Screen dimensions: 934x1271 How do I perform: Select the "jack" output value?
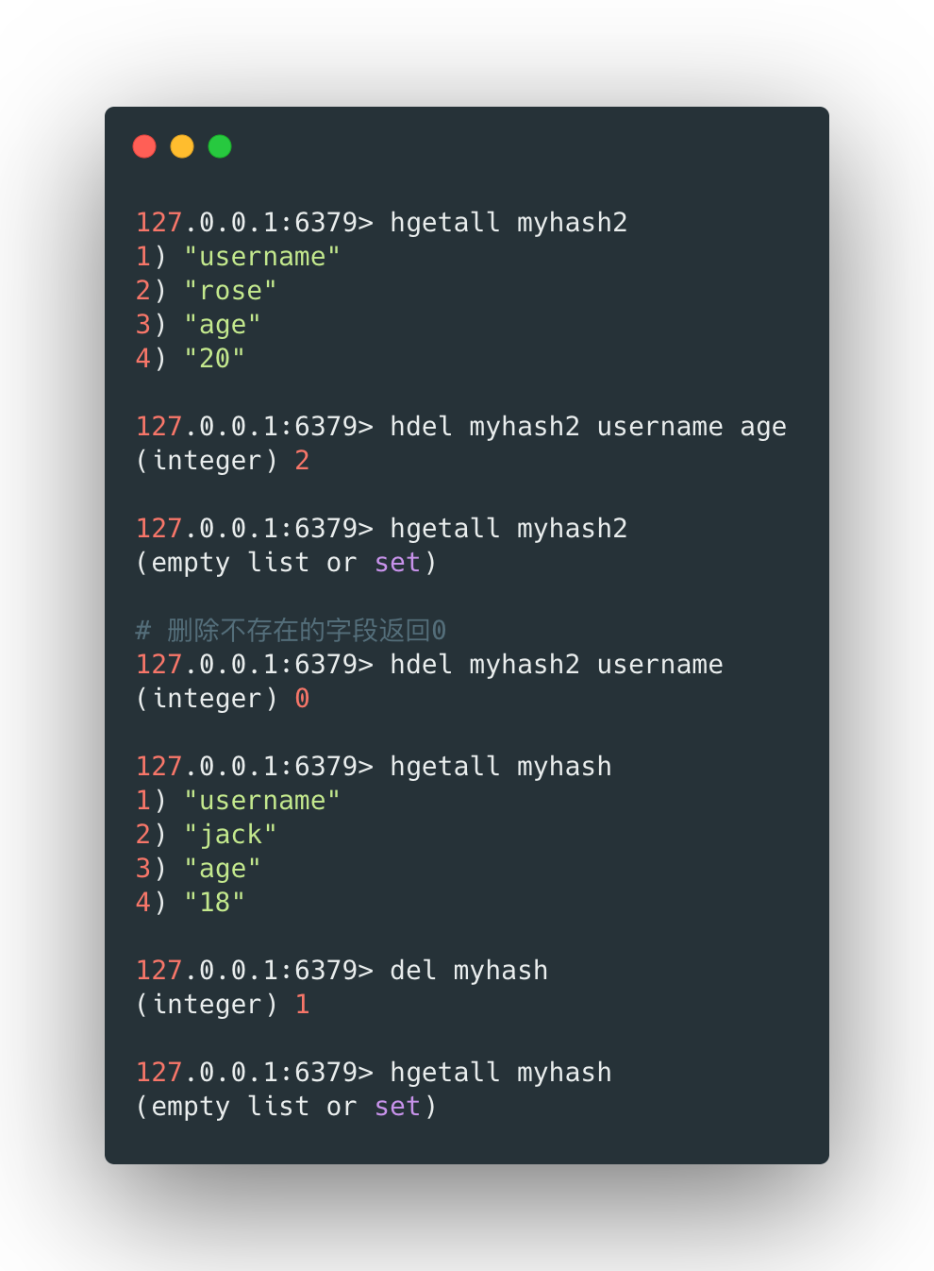pos(230,835)
